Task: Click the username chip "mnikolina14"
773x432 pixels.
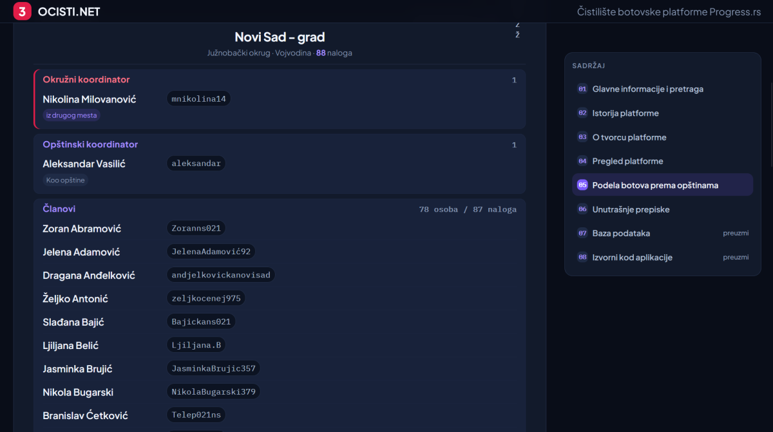Action: [199, 99]
